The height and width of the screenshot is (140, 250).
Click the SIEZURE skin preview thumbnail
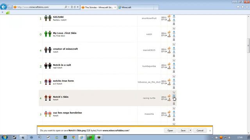click(48, 18)
